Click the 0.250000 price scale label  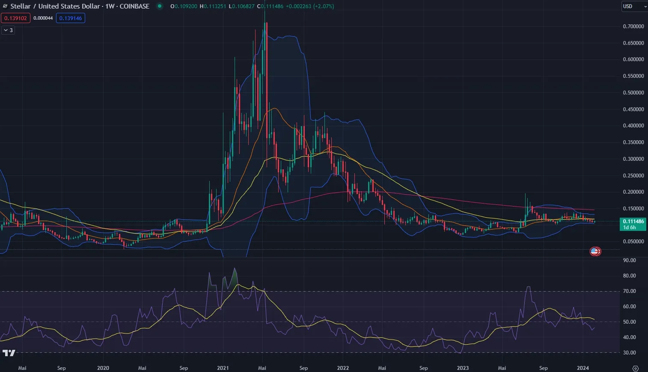(x=633, y=176)
